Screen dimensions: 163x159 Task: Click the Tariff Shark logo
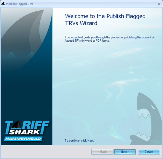pyautogui.click(x=27, y=131)
